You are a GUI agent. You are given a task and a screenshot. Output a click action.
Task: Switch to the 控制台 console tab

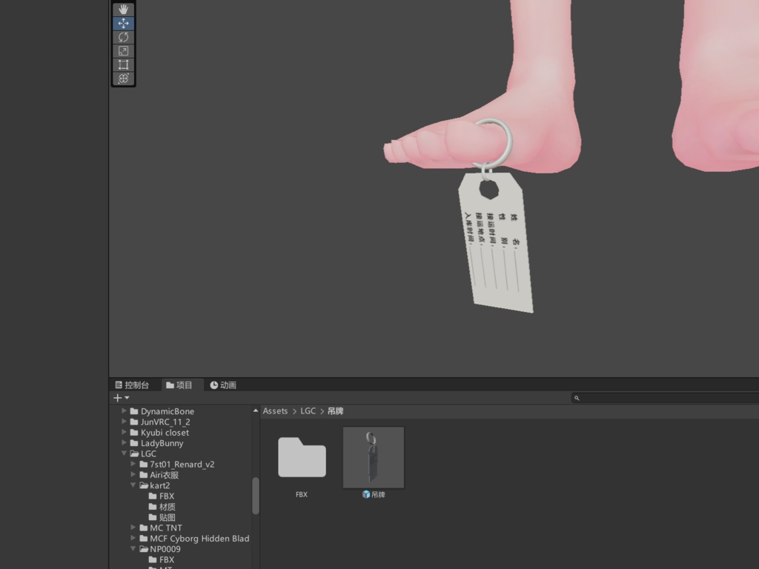pyautogui.click(x=132, y=385)
